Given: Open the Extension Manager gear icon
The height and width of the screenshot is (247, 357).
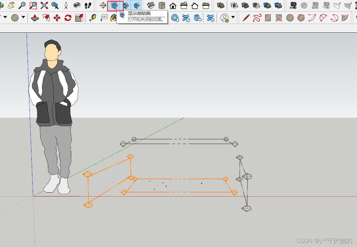Looking at the screenshot, I should pos(211,18).
